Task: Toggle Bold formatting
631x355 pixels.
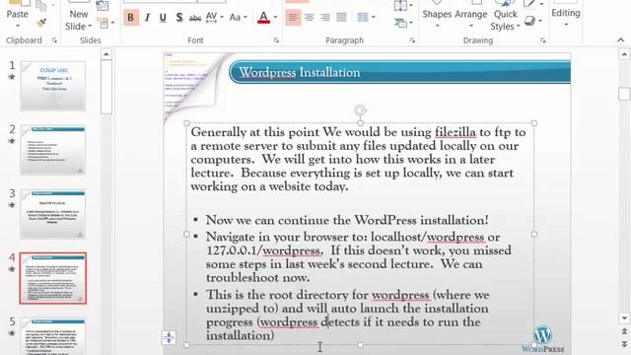Action: point(131,18)
